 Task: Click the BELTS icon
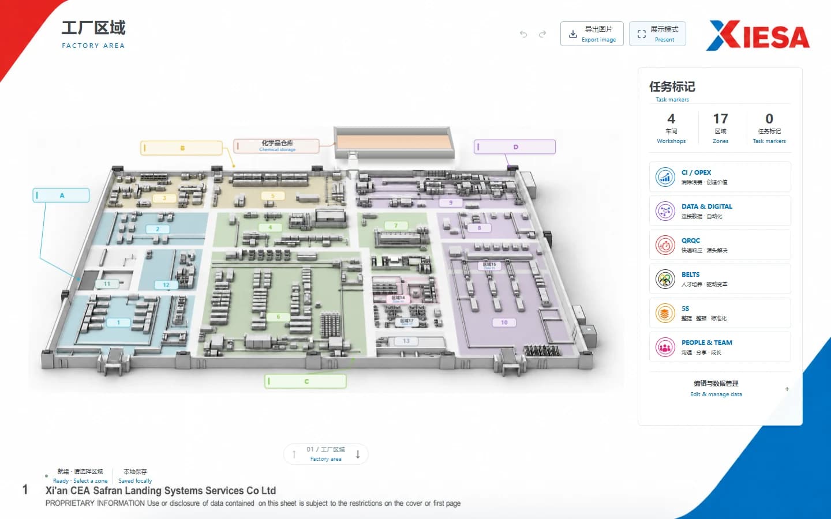665,279
